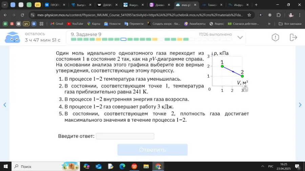Open the Перевести bookmark
The height and width of the screenshot is (171, 305).
click(x=134, y=24)
